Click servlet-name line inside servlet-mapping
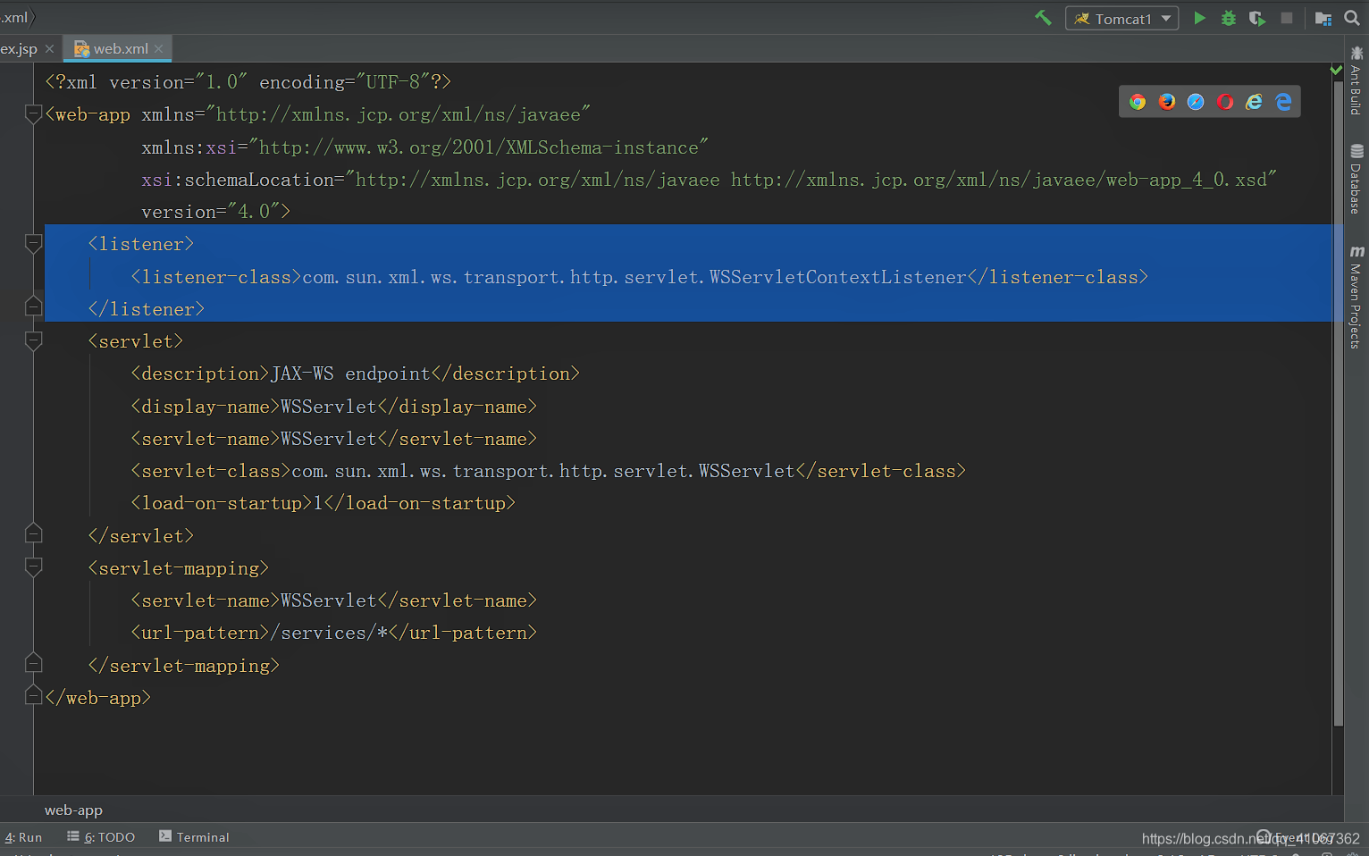1369x856 pixels. 333,600
